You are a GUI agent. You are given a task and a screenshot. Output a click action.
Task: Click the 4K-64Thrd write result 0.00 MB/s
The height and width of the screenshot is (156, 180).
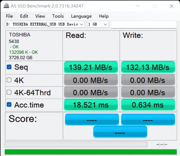click(148, 92)
